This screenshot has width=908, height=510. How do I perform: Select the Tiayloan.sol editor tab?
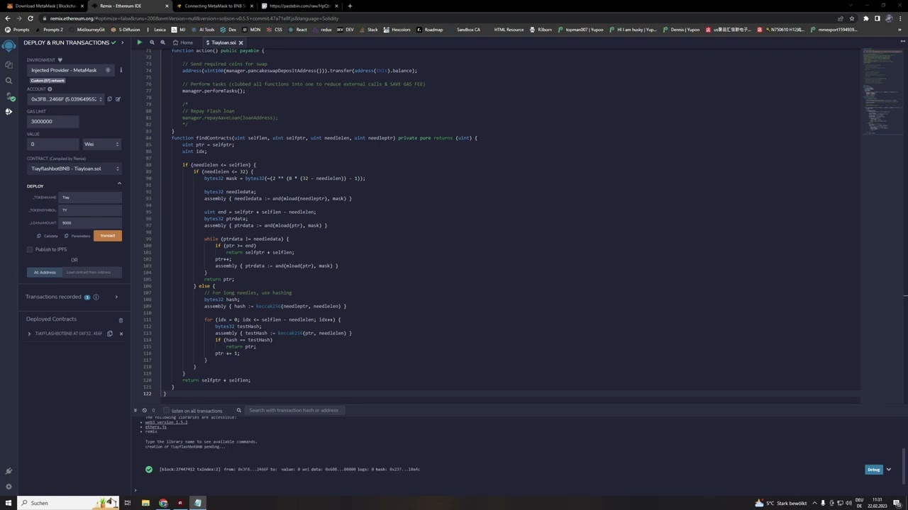pos(223,42)
